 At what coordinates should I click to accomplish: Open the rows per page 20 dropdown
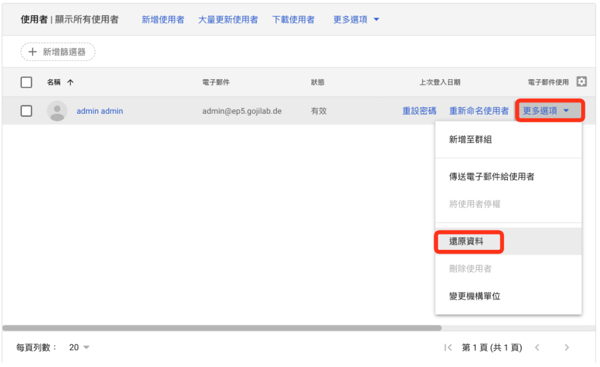79,347
